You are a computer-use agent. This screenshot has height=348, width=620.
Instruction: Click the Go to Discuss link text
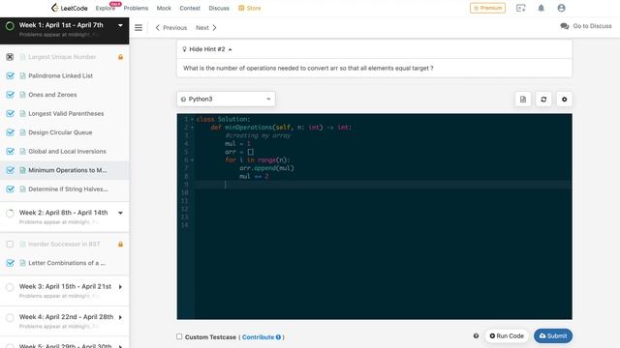[x=592, y=26]
